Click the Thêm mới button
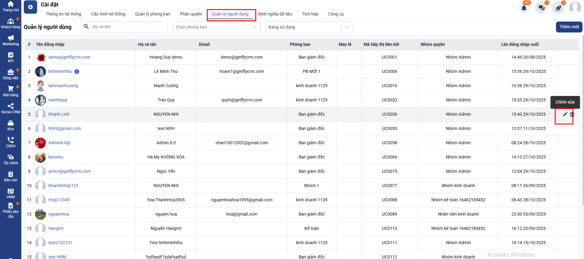Viewport: 584px width, 259px height. tap(569, 27)
